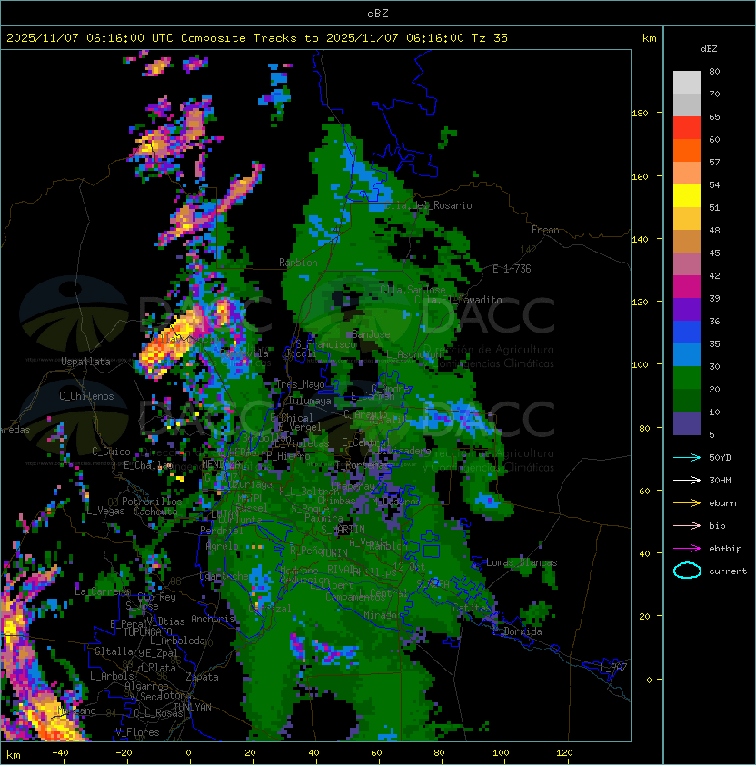Select the dark orange 57–60 dBZ swatch
This screenshot has width=756, height=765.
pos(687,150)
